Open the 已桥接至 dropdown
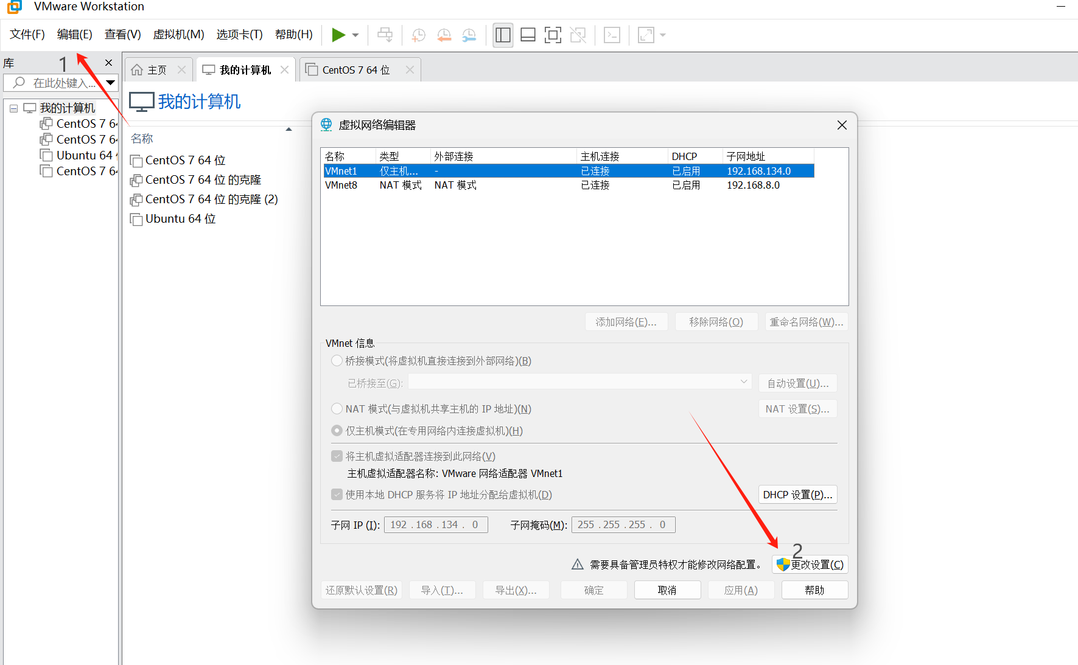This screenshot has width=1078, height=665. [580, 382]
